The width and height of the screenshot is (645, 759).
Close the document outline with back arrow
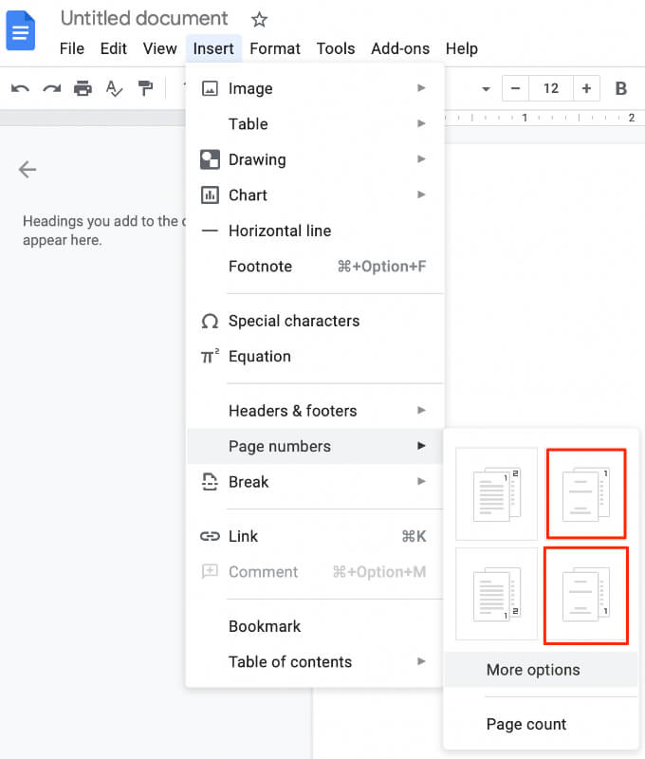(28, 170)
